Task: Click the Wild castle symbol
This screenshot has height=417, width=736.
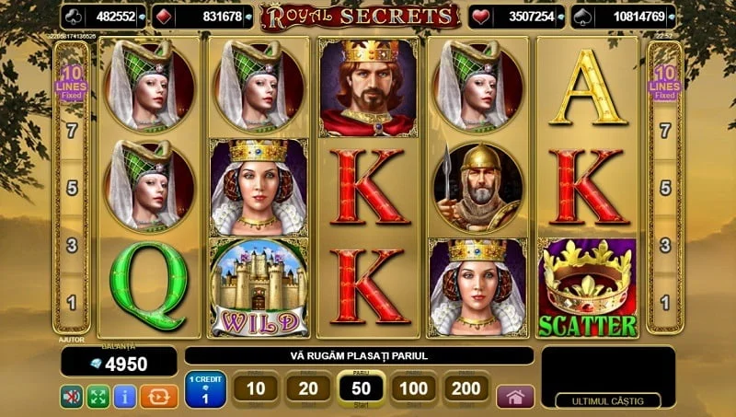Action: (x=259, y=287)
